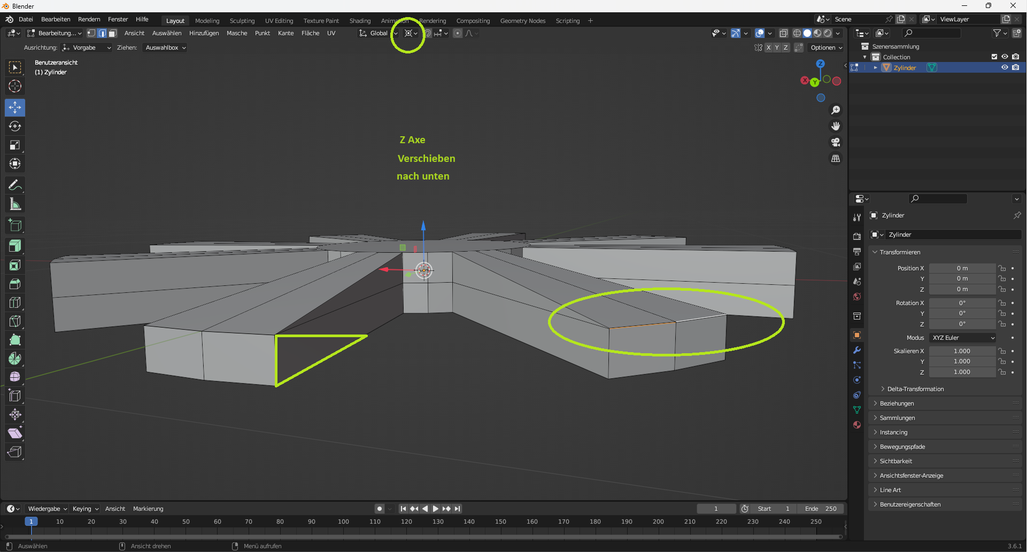Open the Auswahlbox Ziehen dropdown
The image size is (1027, 552).
pyautogui.click(x=166, y=48)
